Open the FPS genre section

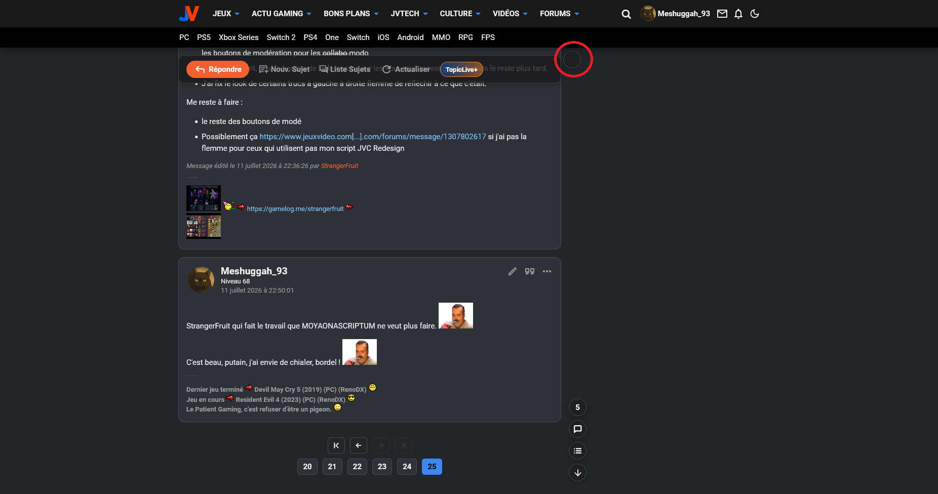[488, 37]
